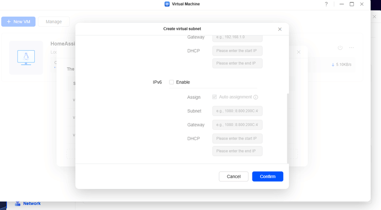Open the Virtual Machine help icon
Viewport: 381px width, 210px height.
tap(326, 4)
